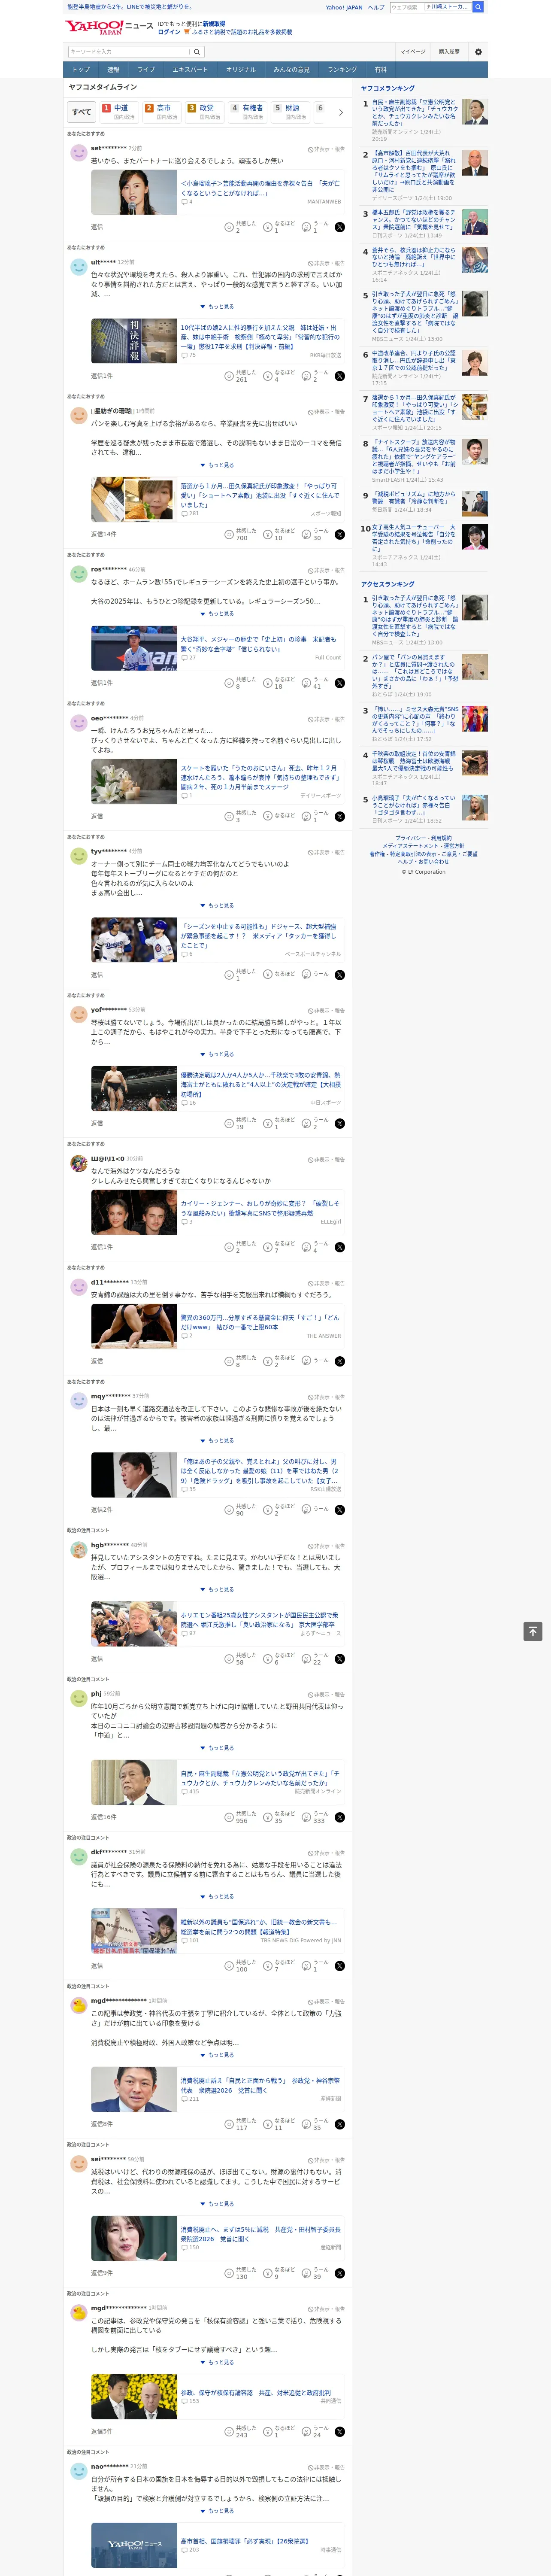The height and width of the screenshot is (2576, 551).
Task: Expand もっと見る on ult***** comment
Action: (x=217, y=307)
